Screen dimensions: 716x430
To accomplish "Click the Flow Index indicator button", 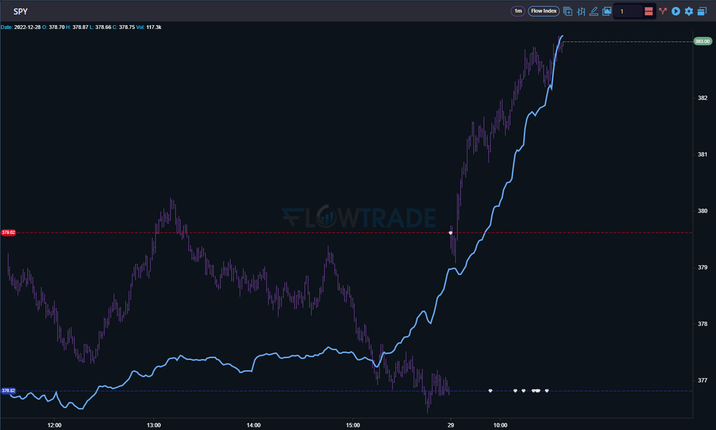I will [x=544, y=11].
